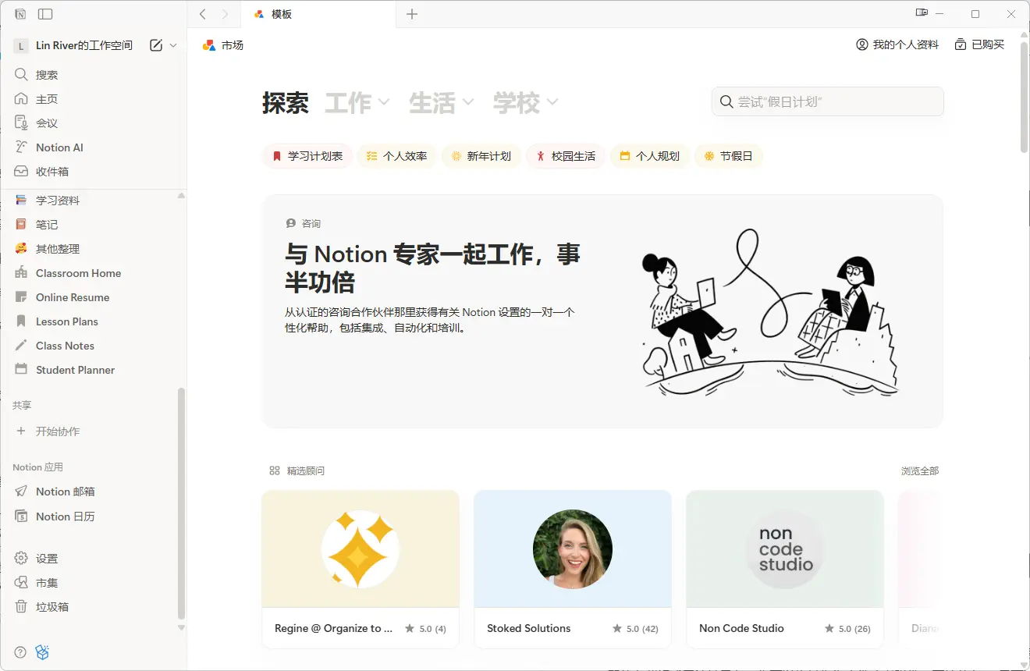Click the picture-in-picture icon in title bar

click(922, 13)
